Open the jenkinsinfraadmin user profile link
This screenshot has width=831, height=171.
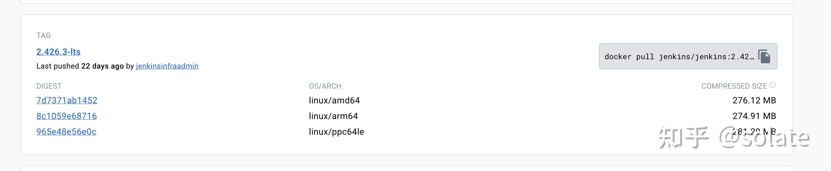pos(167,66)
